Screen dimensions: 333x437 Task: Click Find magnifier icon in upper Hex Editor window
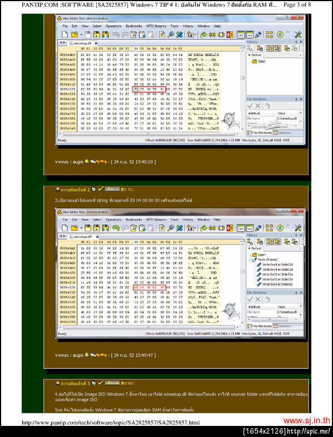[x=171, y=34]
